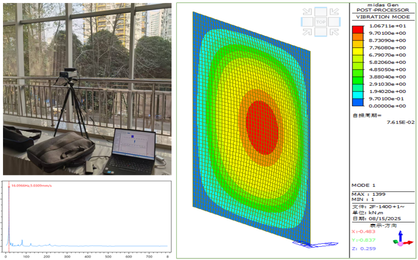Click the TOP face of the view cube
Screen dimensions: 418x260
(321, 22)
